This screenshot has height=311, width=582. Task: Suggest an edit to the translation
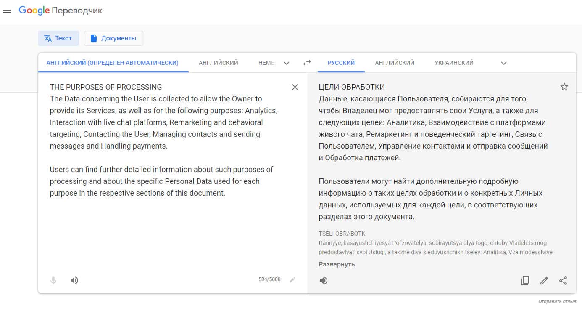pyautogui.click(x=544, y=281)
